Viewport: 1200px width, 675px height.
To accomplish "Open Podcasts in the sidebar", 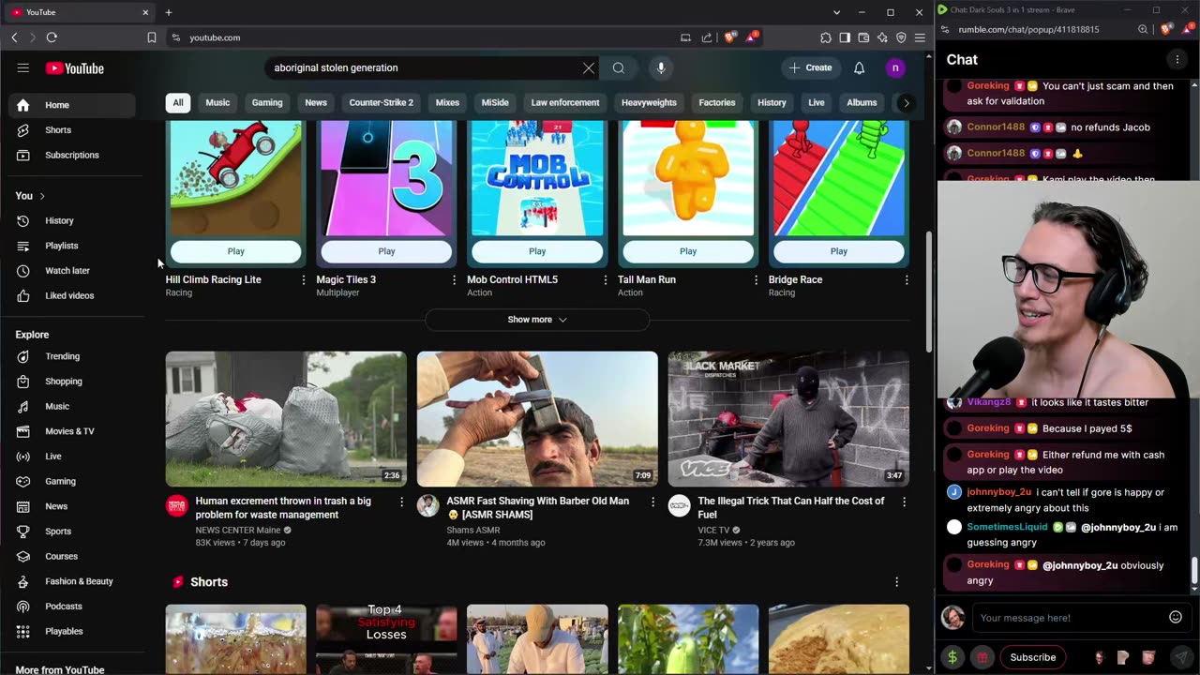I will [72, 606].
